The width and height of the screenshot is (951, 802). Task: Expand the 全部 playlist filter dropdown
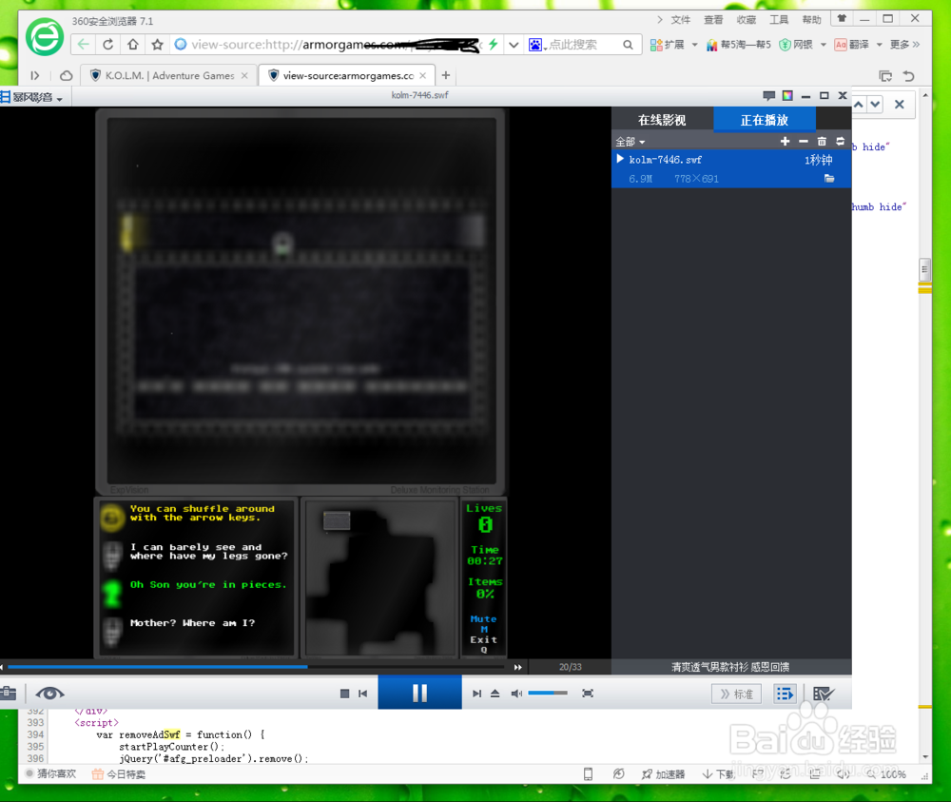pyautogui.click(x=631, y=142)
